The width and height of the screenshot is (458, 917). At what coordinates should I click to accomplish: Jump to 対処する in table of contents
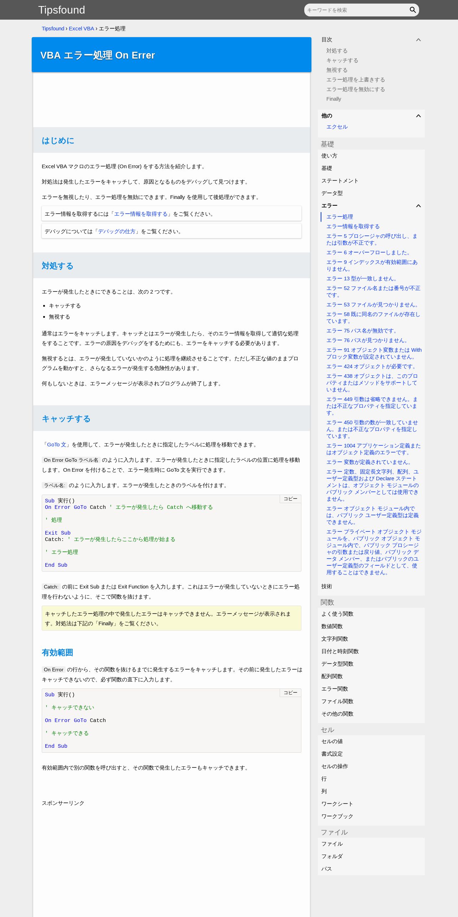[337, 51]
